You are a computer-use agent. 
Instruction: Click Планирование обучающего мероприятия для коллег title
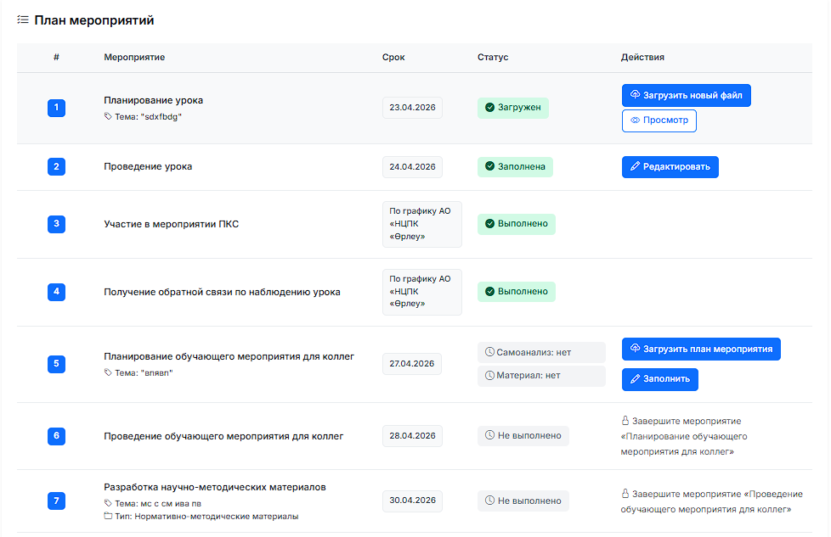[229, 356]
